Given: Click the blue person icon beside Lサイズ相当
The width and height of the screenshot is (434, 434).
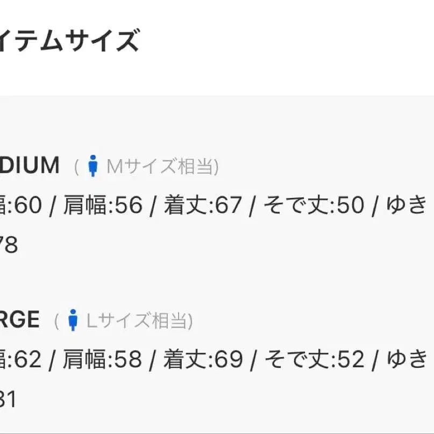Looking at the screenshot, I should click(73, 319).
